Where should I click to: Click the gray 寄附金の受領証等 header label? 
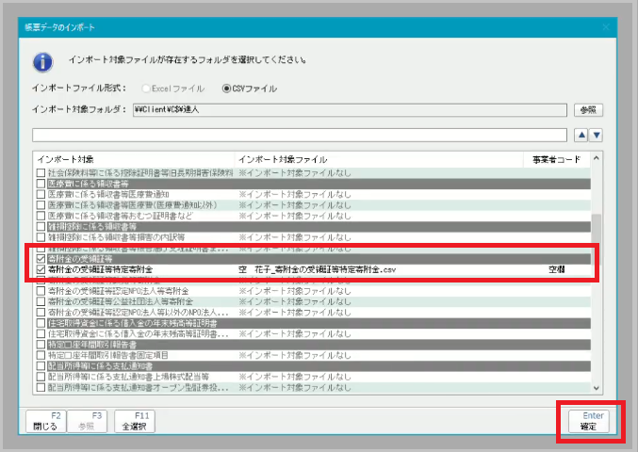80,259
